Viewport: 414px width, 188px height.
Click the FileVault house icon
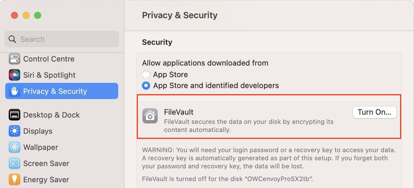tap(150, 116)
